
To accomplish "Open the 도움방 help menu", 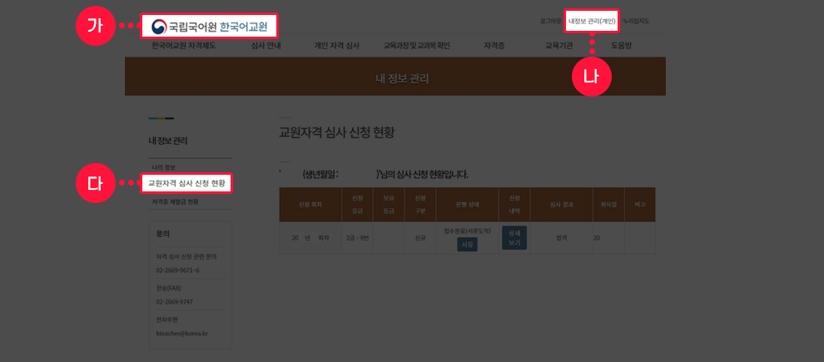I will 621,46.
